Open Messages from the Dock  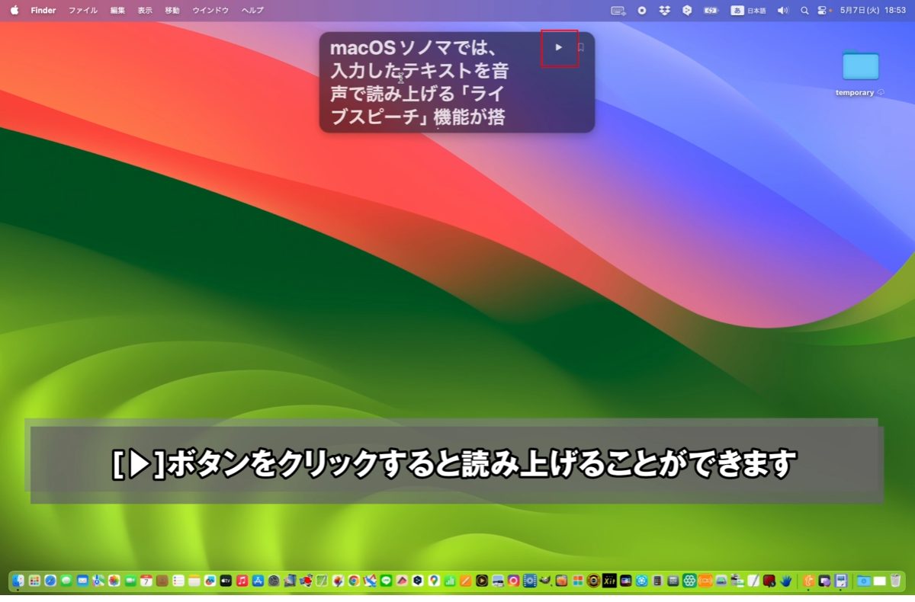pyautogui.click(x=66, y=581)
